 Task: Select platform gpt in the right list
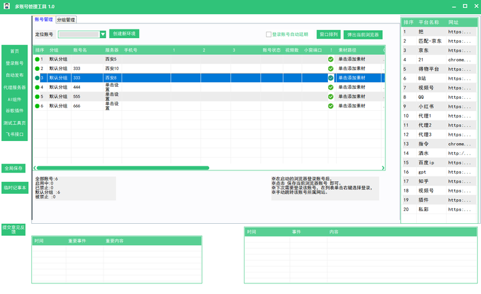[440, 172]
